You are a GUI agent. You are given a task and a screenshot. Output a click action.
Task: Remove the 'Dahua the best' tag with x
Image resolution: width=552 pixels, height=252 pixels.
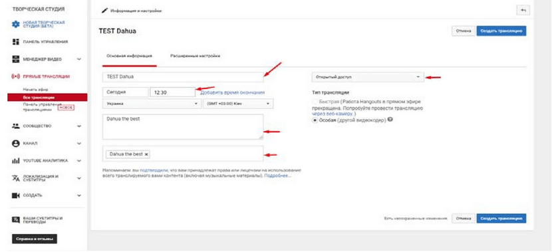[x=146, y=154]
